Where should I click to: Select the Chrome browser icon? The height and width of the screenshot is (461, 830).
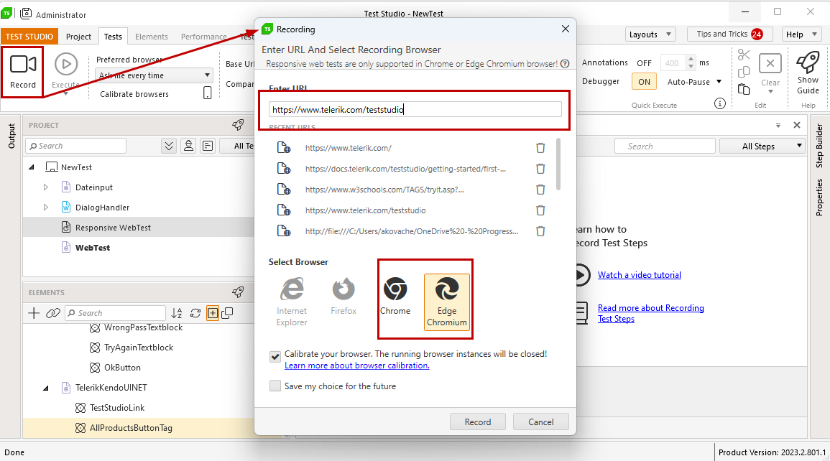[395, 289]
